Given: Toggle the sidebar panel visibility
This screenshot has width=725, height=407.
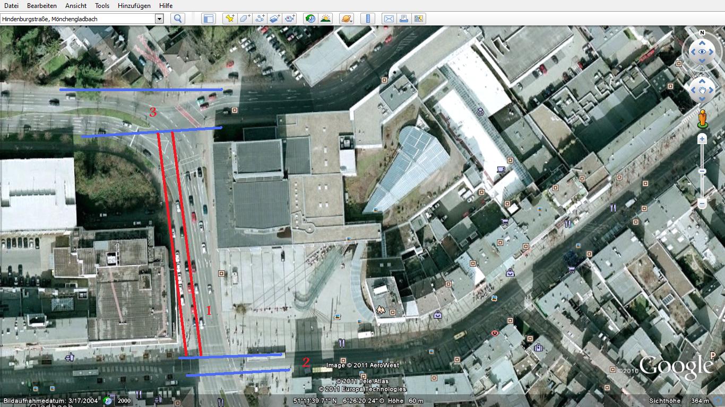Looking at the screenshot, I should pyautogui.click(x=208, y=19).
